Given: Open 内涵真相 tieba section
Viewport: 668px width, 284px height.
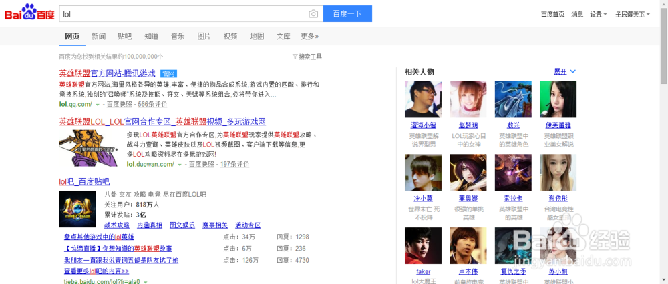Looking at the screenshot, I should tap(150, 225).
